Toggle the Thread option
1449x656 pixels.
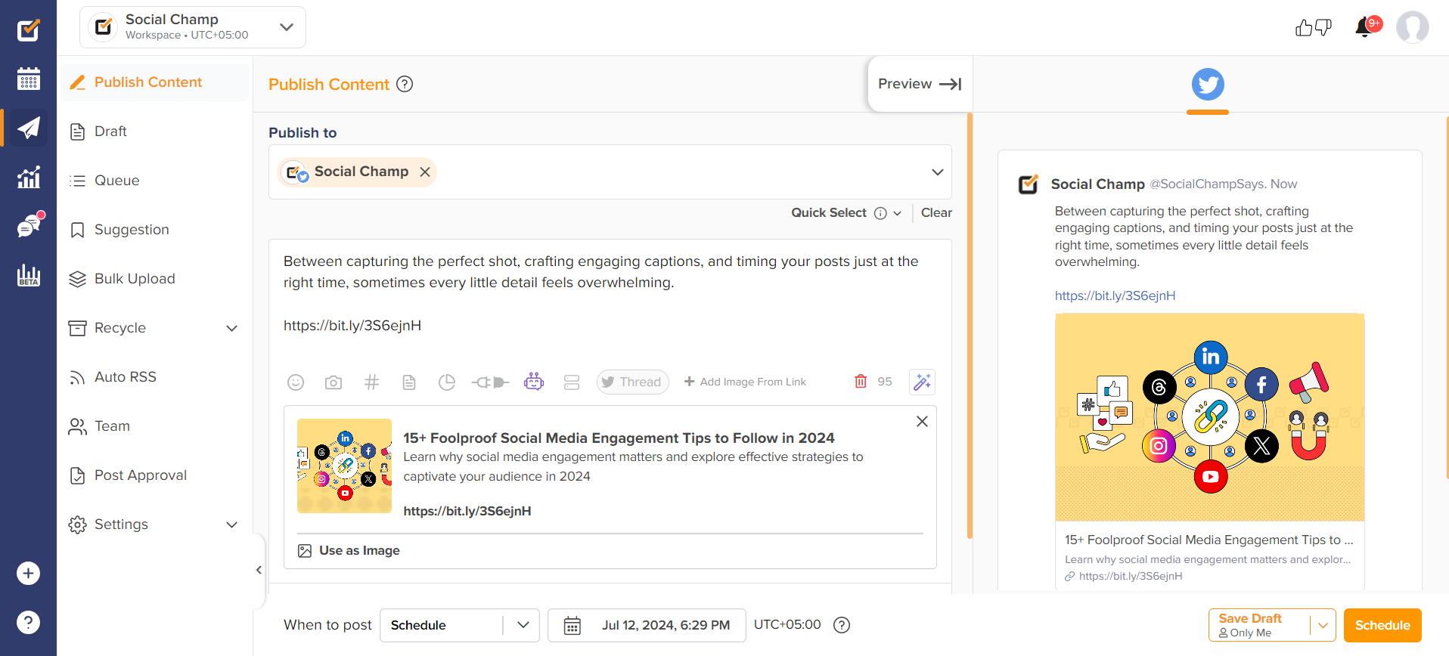(632, 382)
